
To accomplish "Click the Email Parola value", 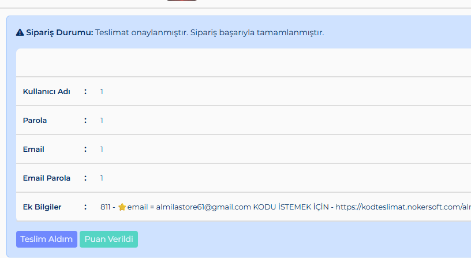I will coord(102,178).
